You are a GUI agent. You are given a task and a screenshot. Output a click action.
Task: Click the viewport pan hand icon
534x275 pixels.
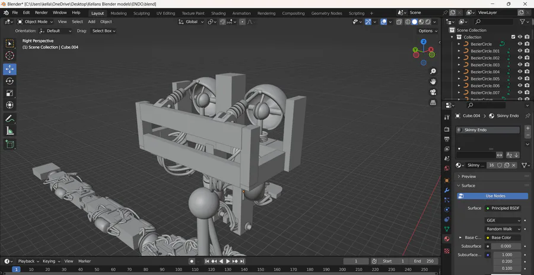pyautogui.click(x=433, y=82)
